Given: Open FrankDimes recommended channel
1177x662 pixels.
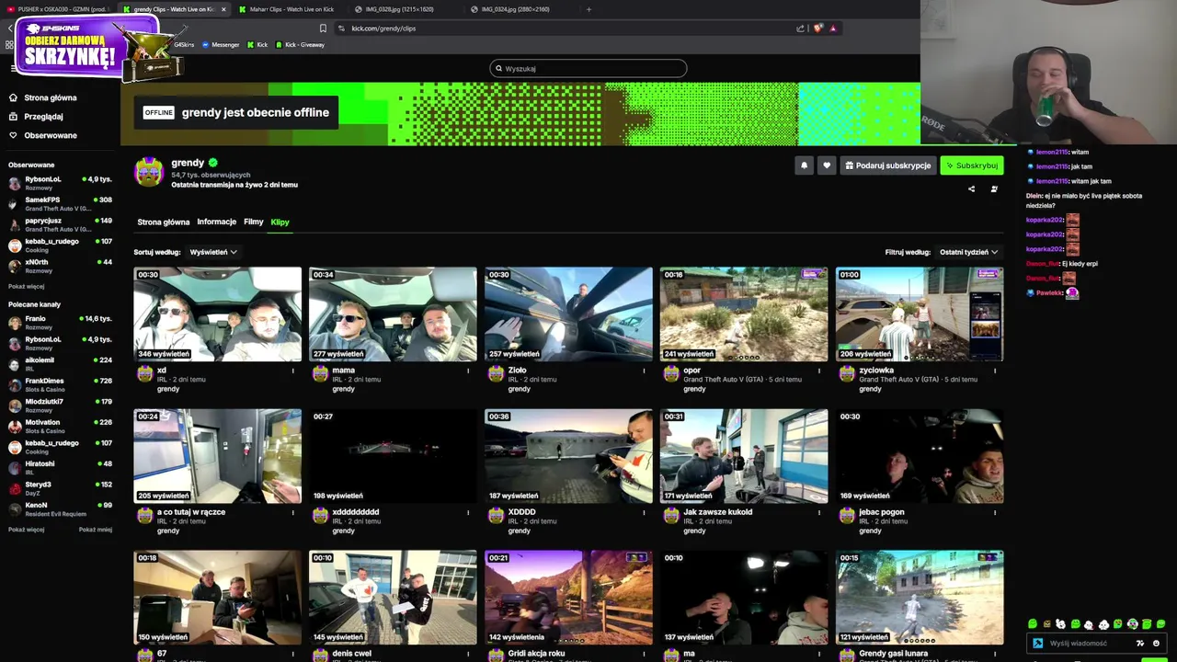Looking at the screenshot, I should [60, 384].
